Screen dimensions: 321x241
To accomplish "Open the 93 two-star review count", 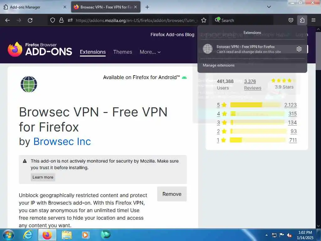I will coord(293,131).
